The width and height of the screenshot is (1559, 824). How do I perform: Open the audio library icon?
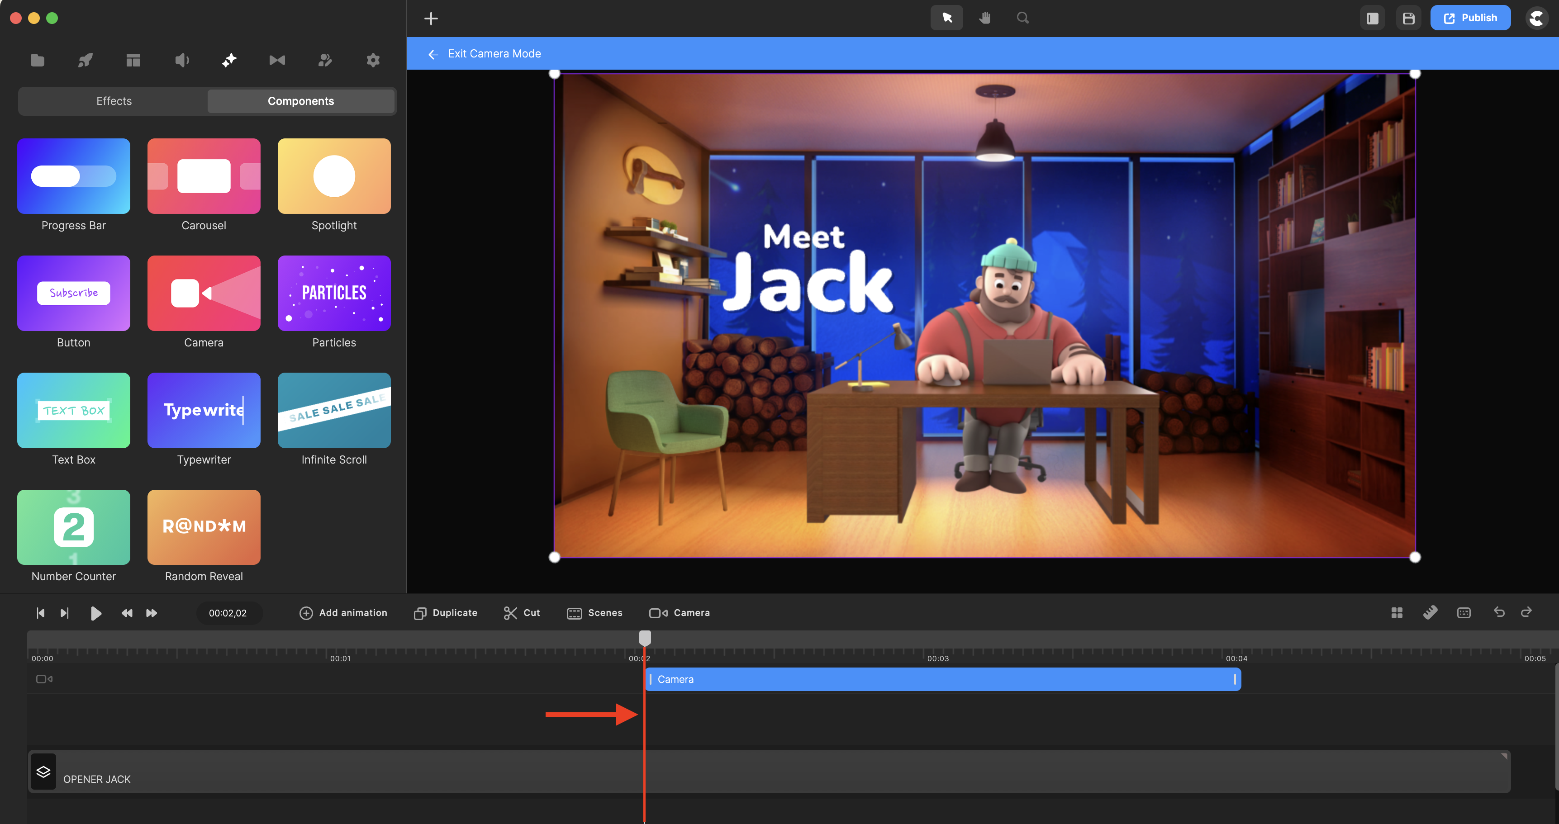181,60
